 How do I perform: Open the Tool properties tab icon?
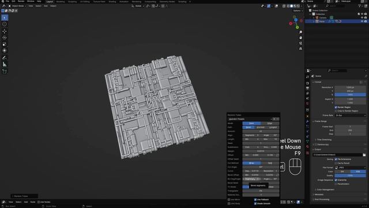click(307, 77)
